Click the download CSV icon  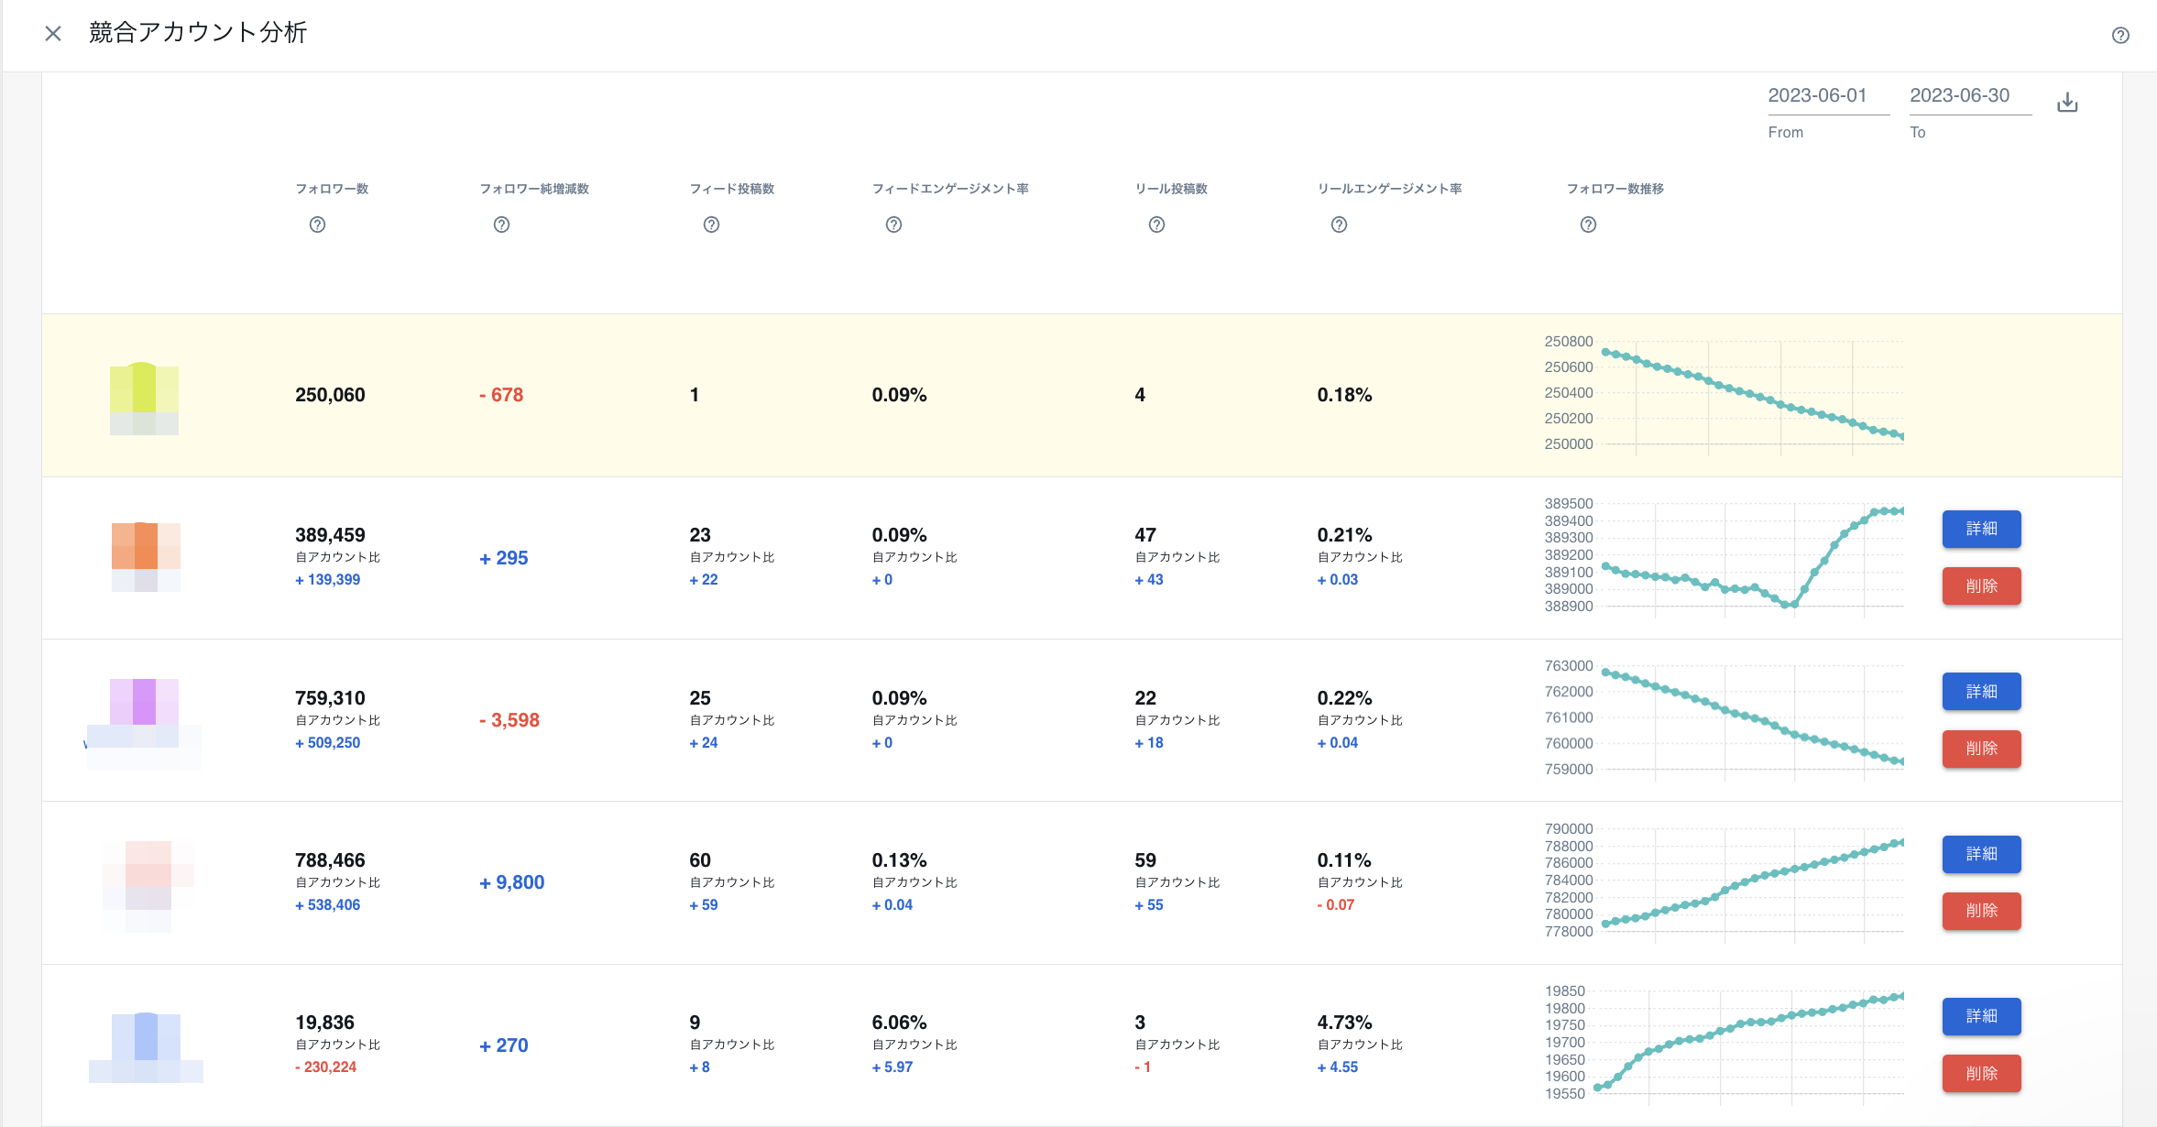click(2067, 103)
